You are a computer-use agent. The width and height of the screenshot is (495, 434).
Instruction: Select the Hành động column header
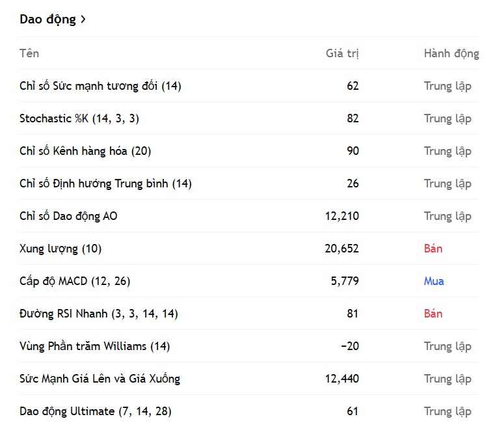[x=451, y=53]
